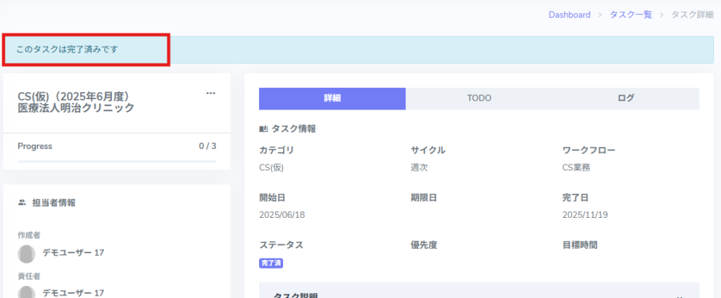This screenshot has height=298, width=721.
Task: Click the 完了日 value 2025/11/19
Action: pyautogui.click(x=584, y=215)
